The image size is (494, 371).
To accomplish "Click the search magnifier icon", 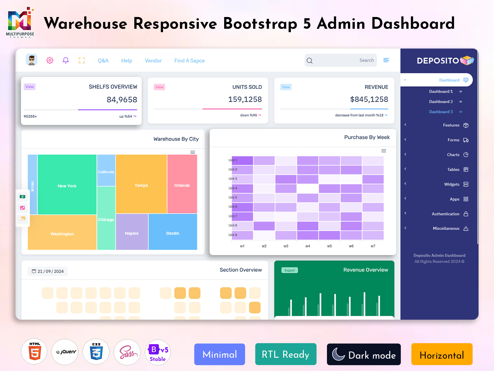I will pos(310,61).
